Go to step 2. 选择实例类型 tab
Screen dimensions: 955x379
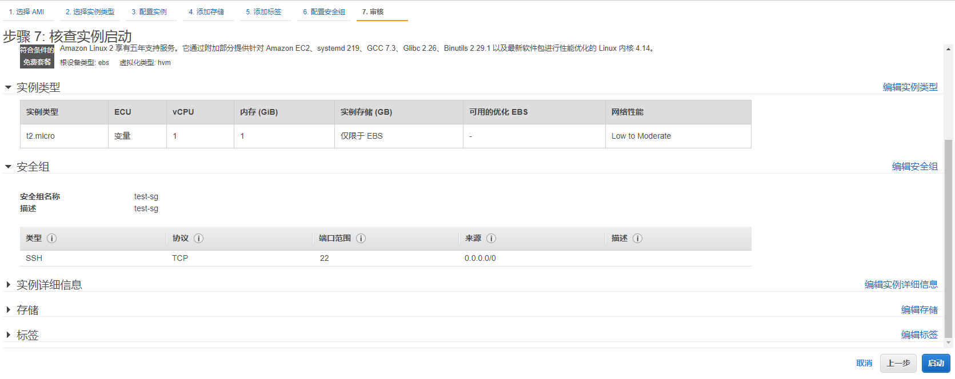pyautogui.click(x=90, y=12)
